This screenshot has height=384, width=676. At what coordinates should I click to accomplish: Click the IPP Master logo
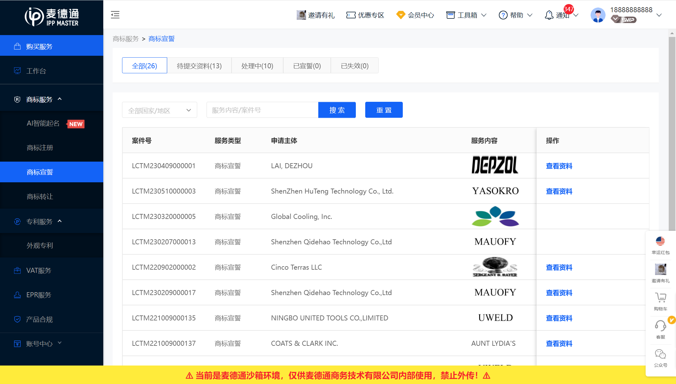coord(52,17)
